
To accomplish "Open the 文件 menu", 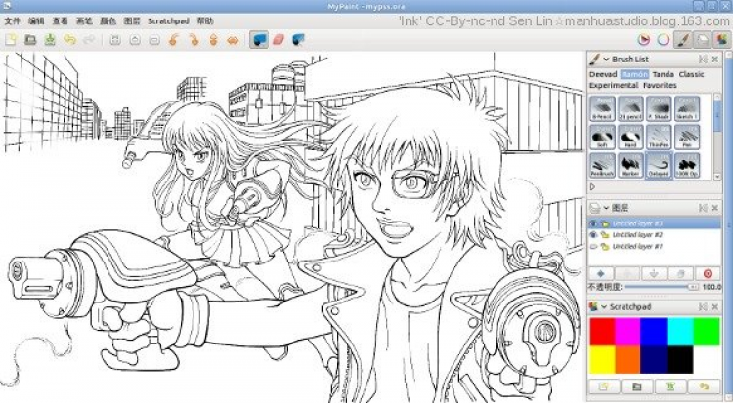I will tap(12, 21).
